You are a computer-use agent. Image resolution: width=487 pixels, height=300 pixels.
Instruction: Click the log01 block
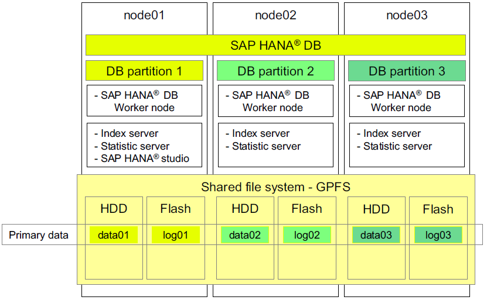[x=175, y=235]
